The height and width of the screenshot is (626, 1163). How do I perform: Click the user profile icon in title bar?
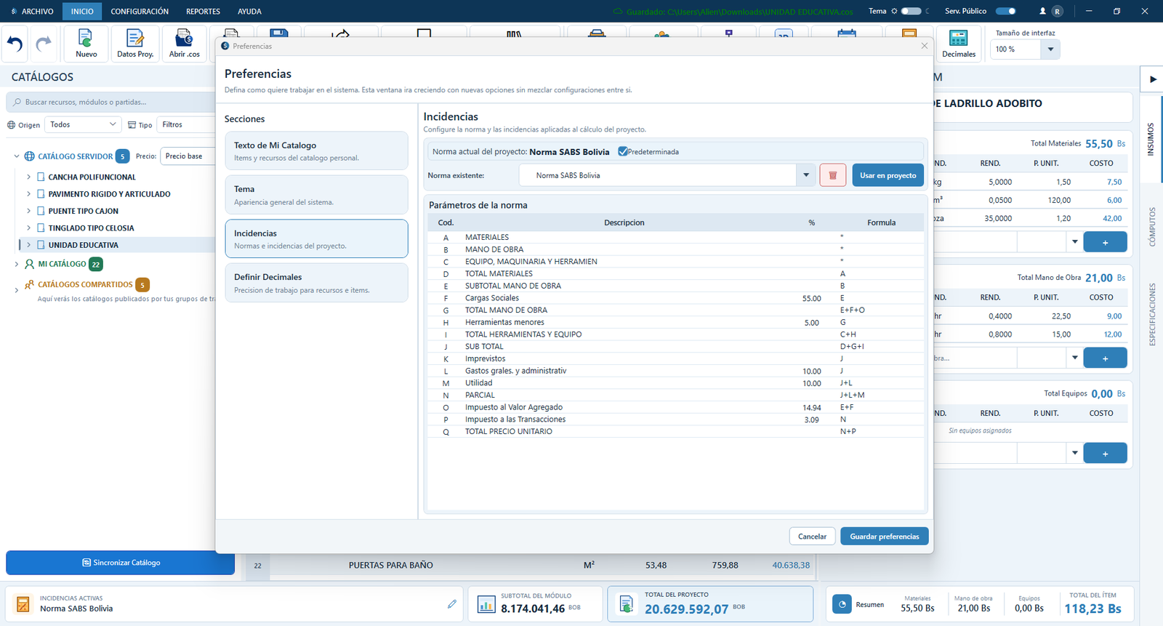click(x=1043, y=11)
